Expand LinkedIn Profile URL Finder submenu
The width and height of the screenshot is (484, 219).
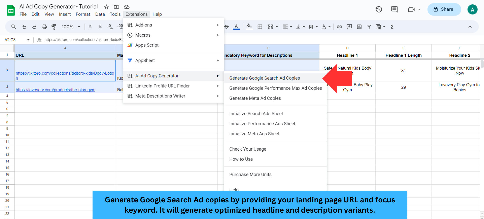174,86
